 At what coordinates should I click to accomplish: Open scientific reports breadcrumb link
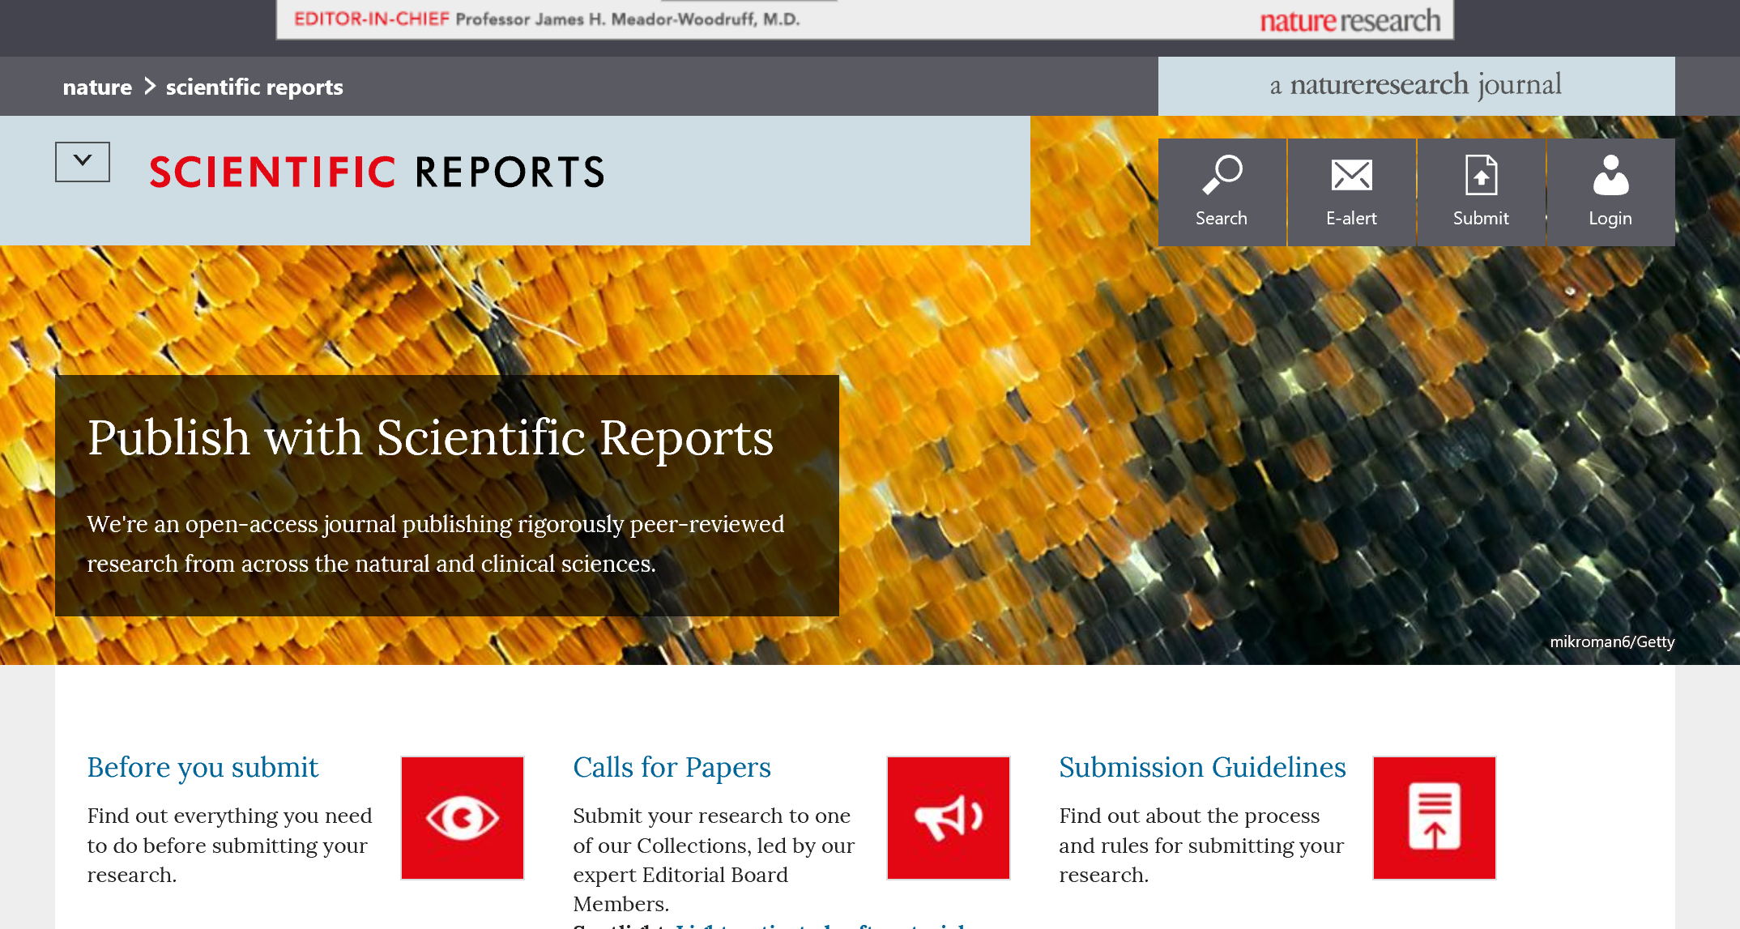[x=254, y=87]
